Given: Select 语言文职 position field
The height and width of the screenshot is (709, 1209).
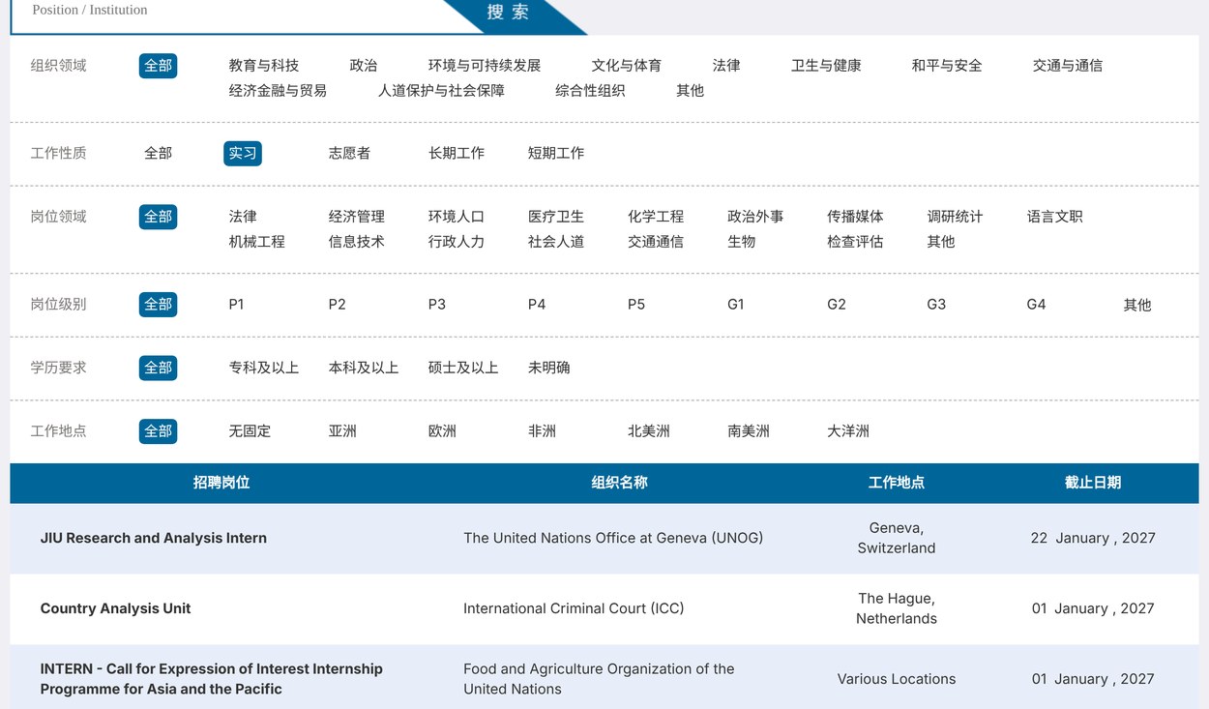Looking at the screenshot, I should (x=1055, y=217).
